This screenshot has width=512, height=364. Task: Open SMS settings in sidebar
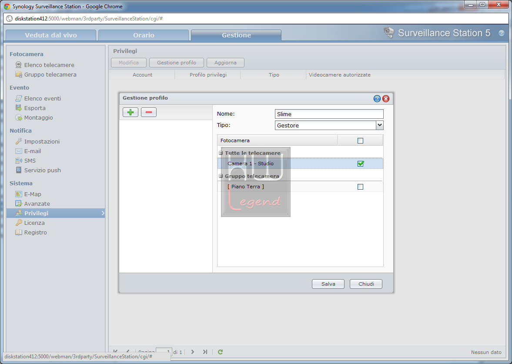click(30, 160)
